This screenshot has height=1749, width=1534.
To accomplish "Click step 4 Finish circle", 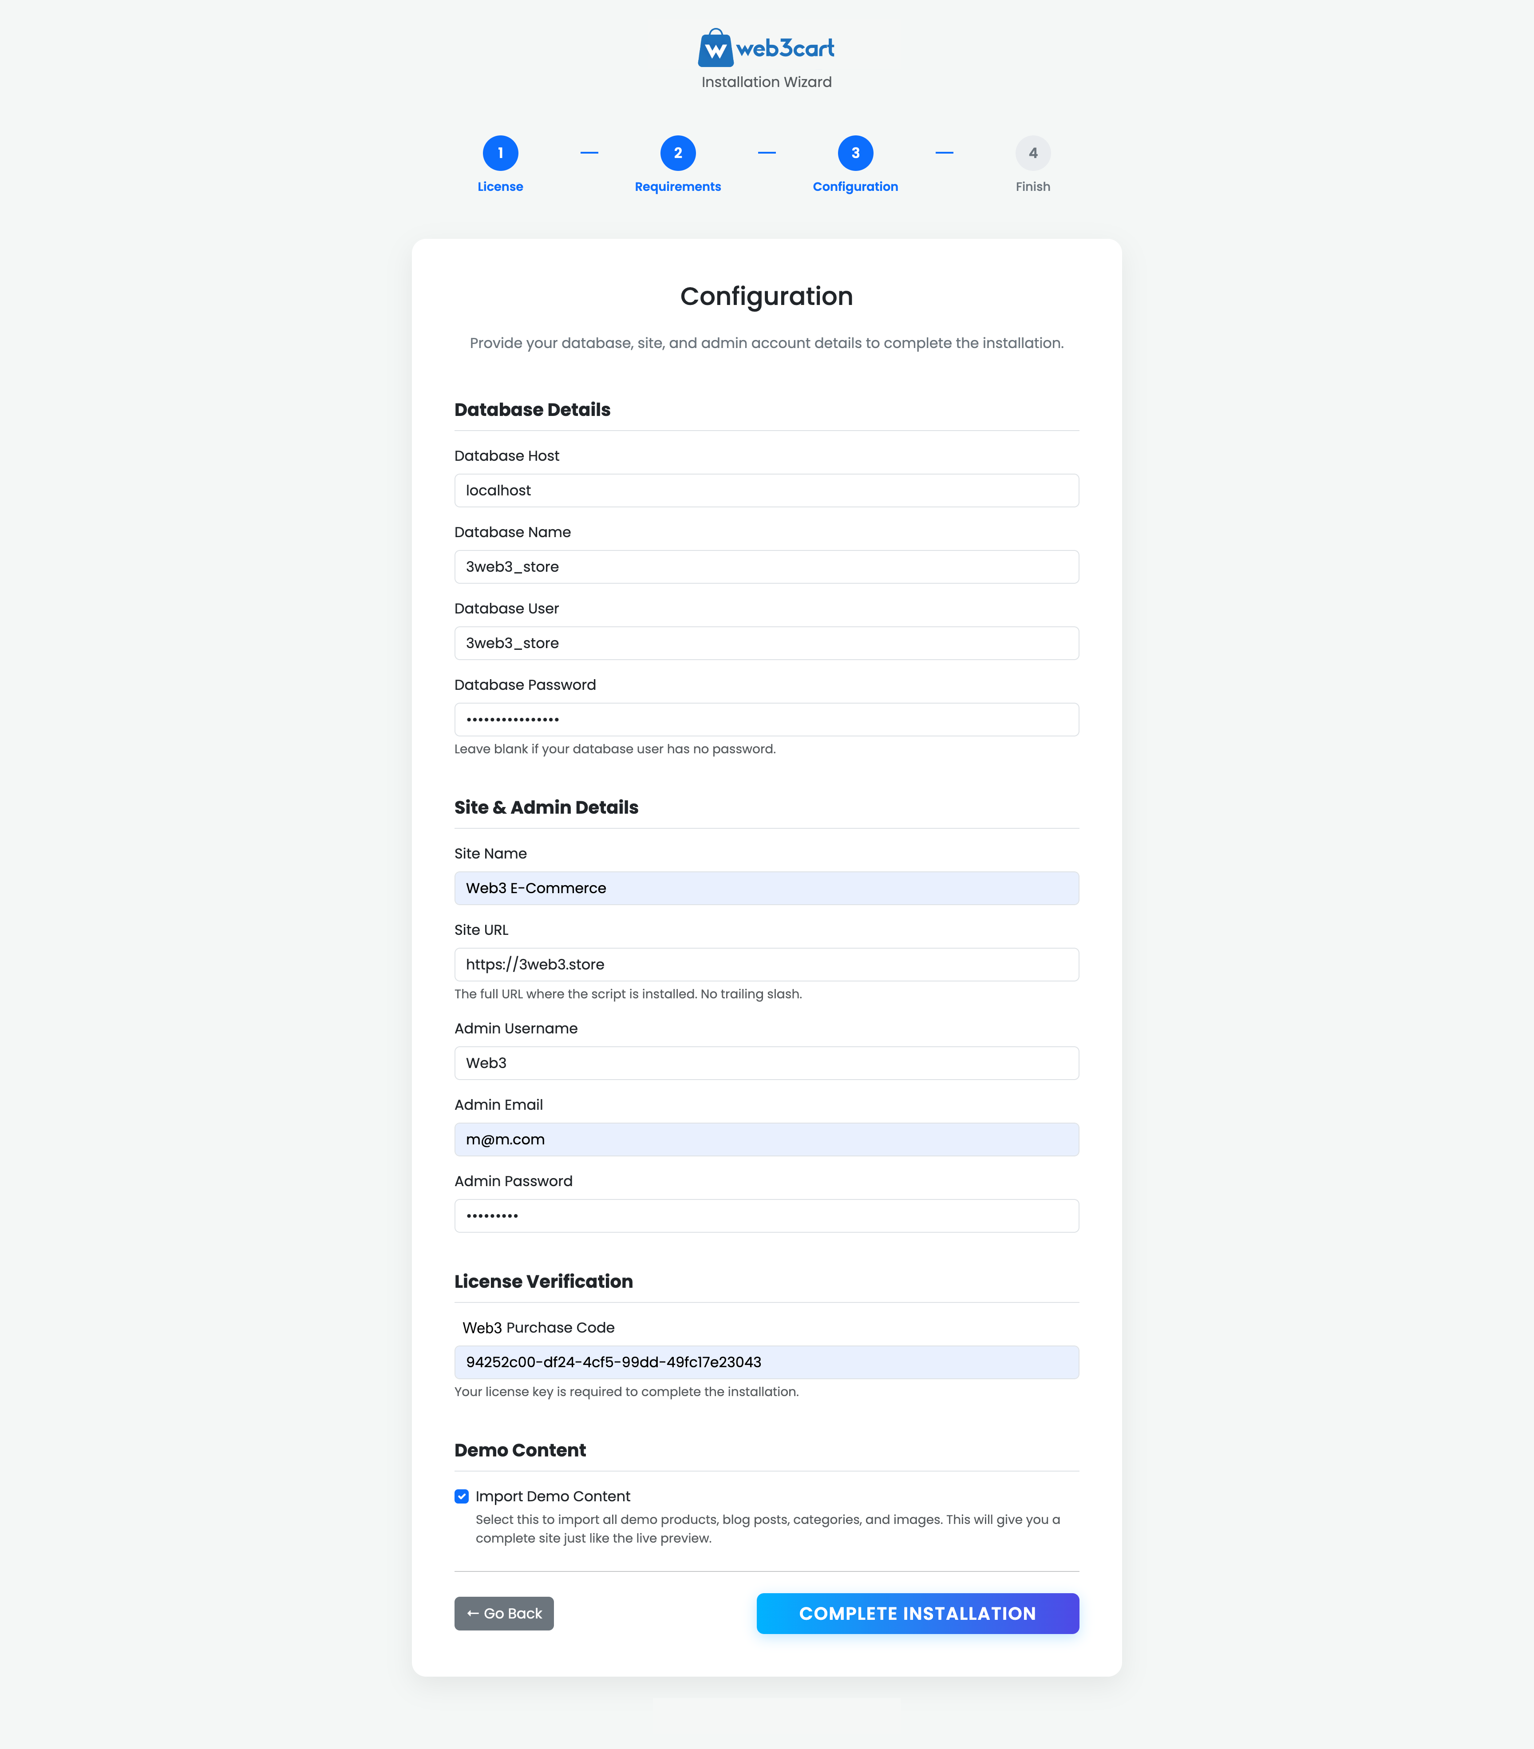I will pos(1032,153).
